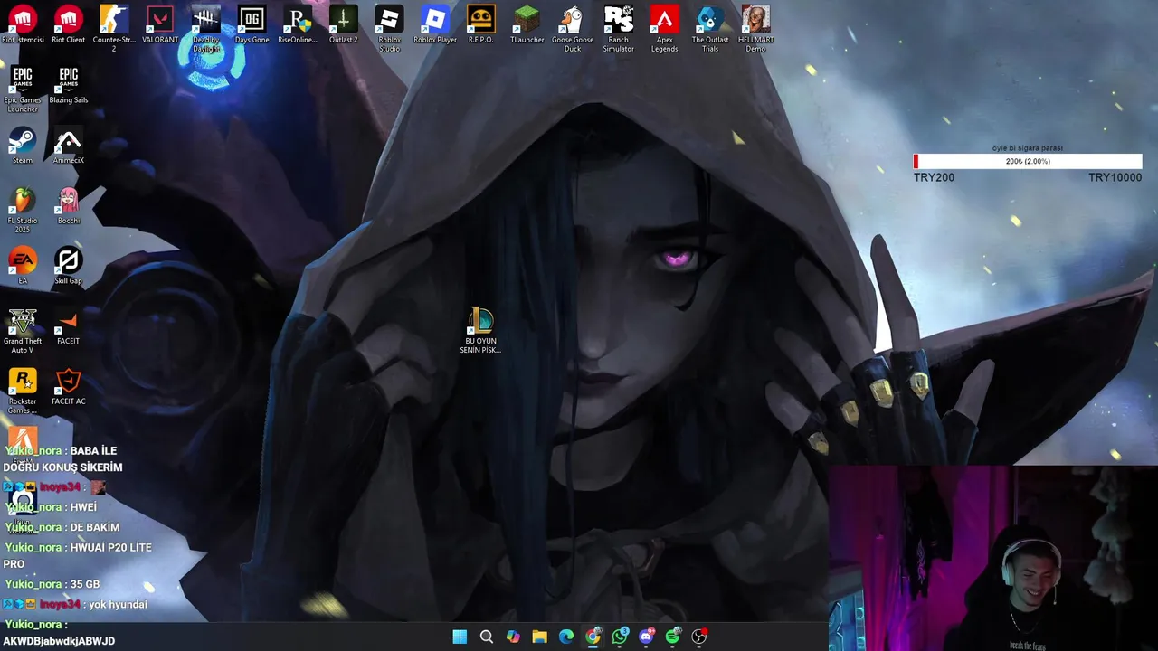Click chat message 'HWUAİ P20 LİTE PRO'

77,555
